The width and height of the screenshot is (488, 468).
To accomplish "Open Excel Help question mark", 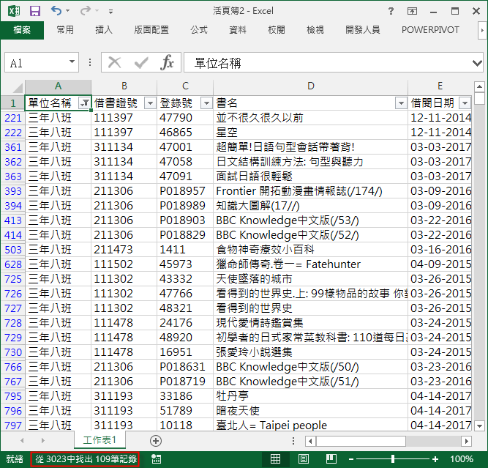I will point(391,11).
